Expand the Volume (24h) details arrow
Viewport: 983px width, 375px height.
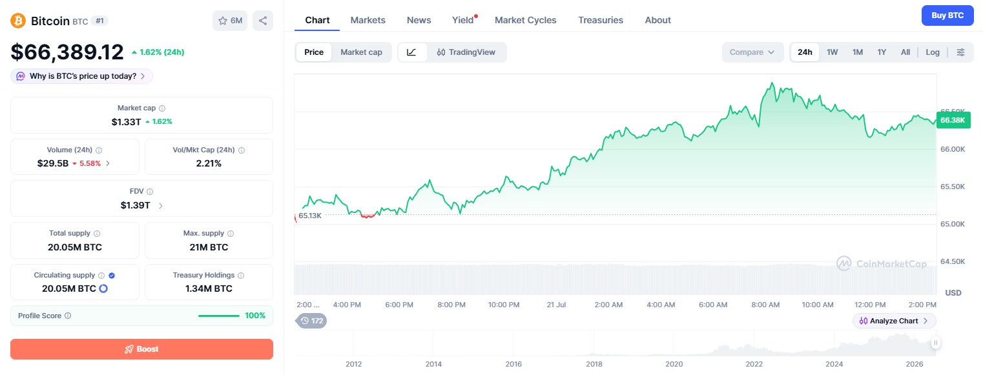108,163
